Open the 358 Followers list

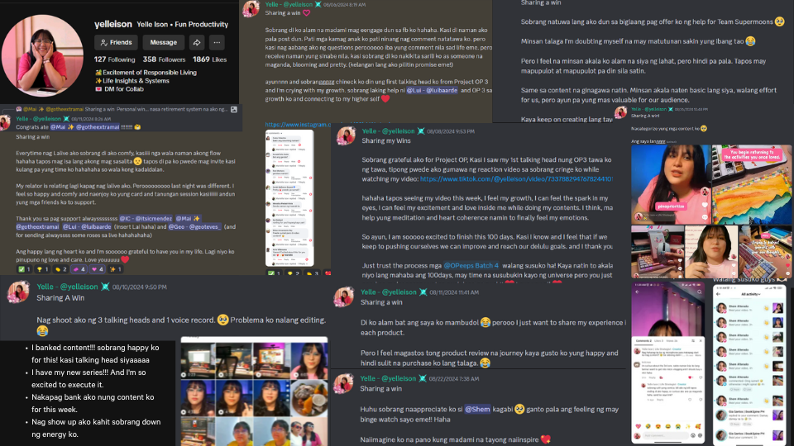pyautogui.click(x=164, y=59)
